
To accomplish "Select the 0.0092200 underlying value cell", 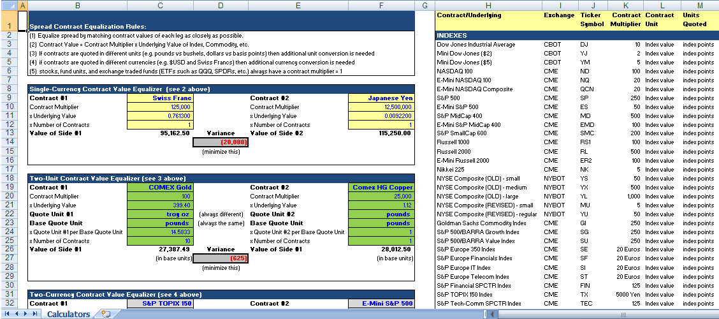I will (x=382, y=115).
